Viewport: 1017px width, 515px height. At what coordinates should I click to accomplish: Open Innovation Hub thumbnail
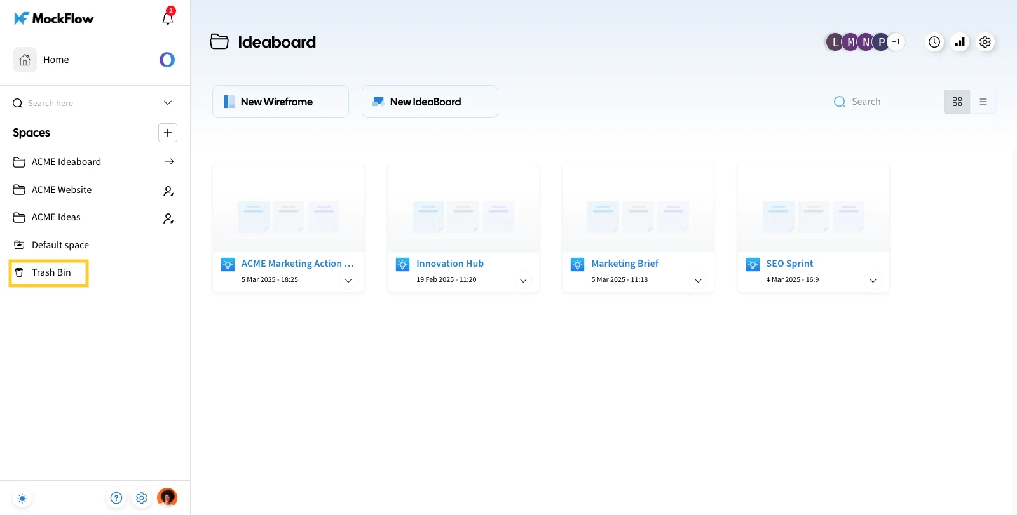tap(463, 208)
